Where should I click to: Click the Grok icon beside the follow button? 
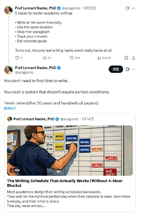(127, 69)
